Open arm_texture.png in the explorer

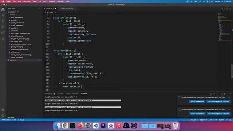(17, 17)
